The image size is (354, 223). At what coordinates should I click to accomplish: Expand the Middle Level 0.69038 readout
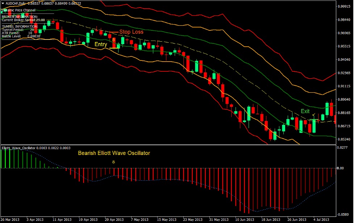(x=22, y=36)
